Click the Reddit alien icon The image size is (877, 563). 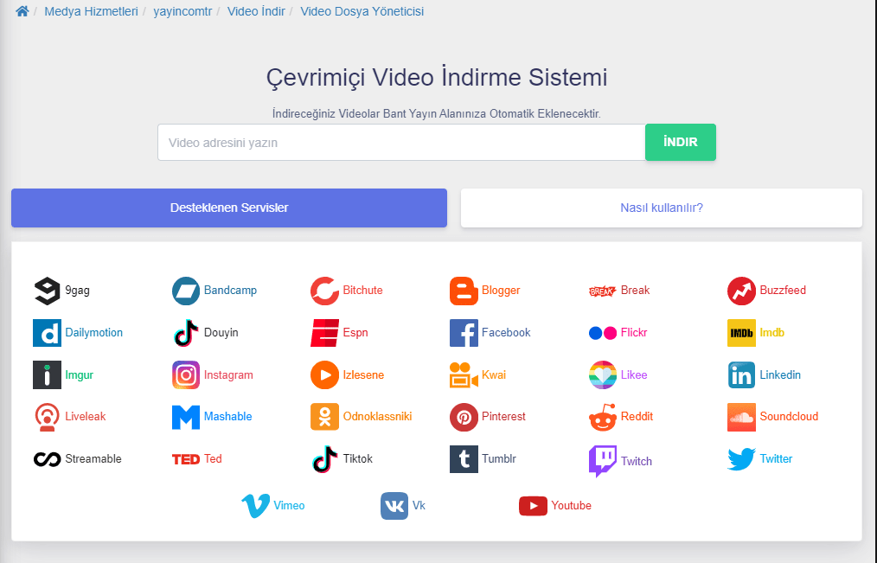point(602,417)
